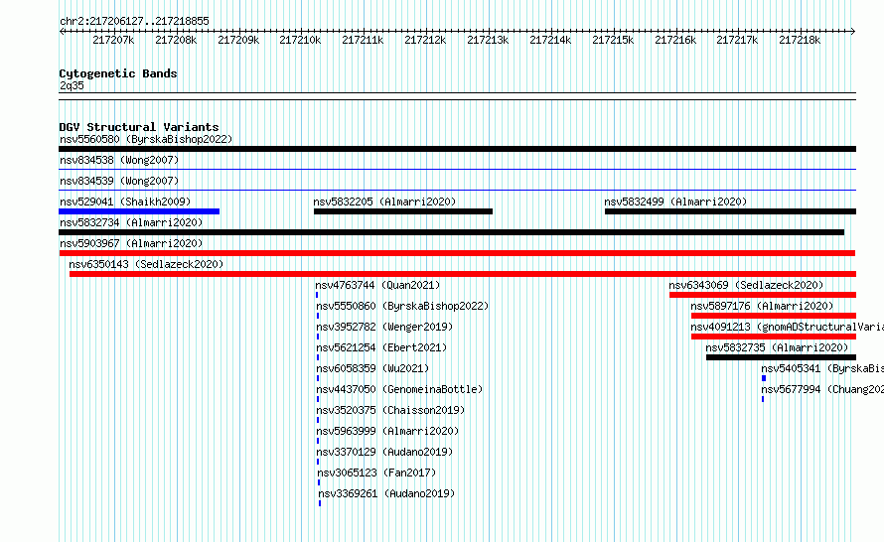884x542 pixels.
Task: Open nsv3520375 (Chaisson2019) label
Action: [x=390, y=410]
